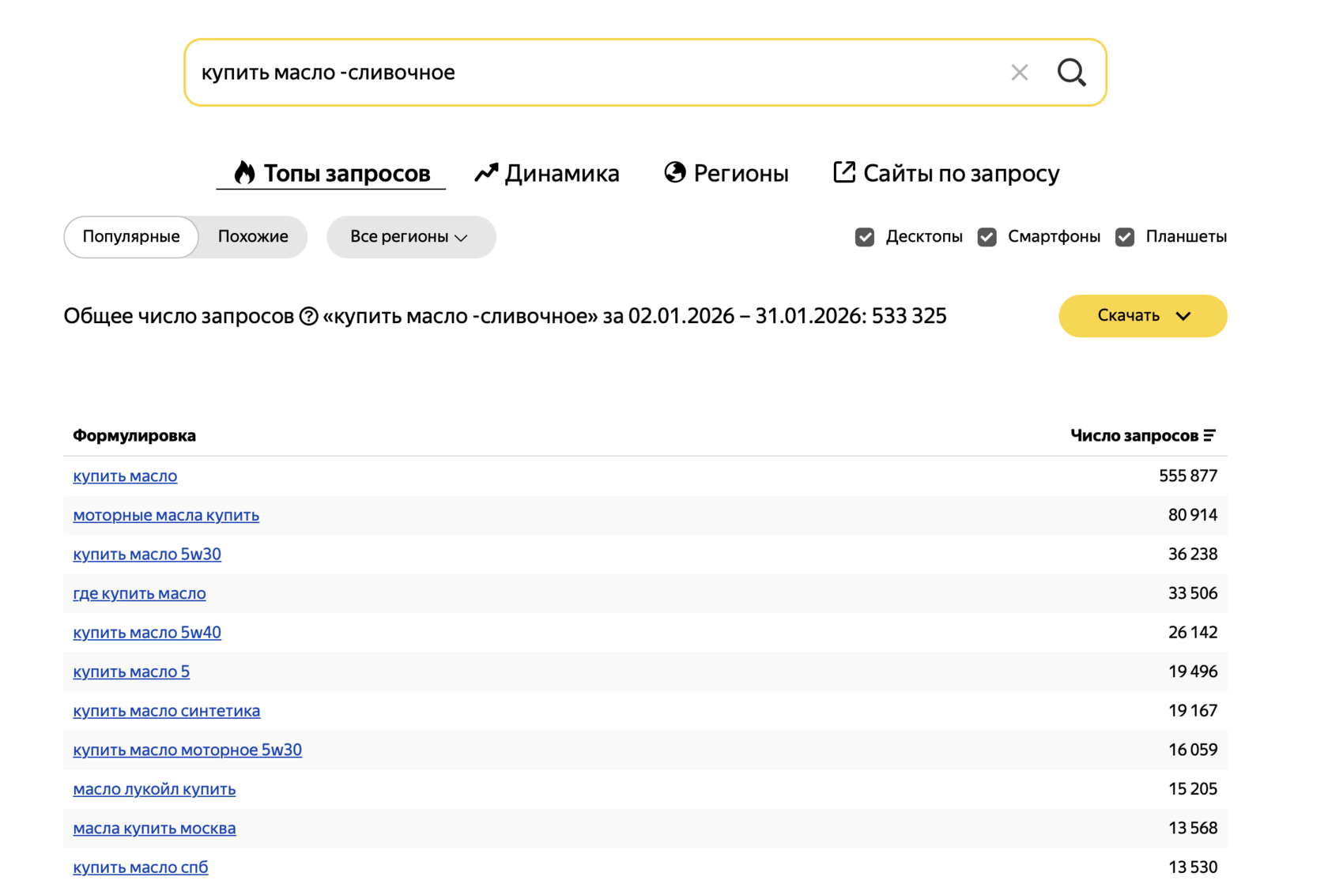Disable the Десктопы checkbox
The width and height of the screenshot is (1328, 880).
coord(865,236)
